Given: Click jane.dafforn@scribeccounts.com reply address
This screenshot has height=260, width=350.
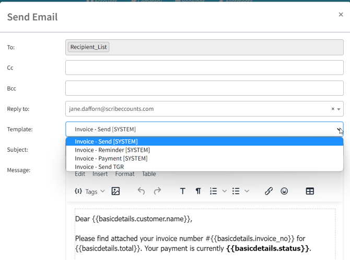Looking at the screenshot, I should click(x=111, y=109).
